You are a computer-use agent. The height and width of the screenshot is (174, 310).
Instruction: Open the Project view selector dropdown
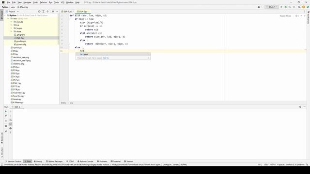coord(12,12)
